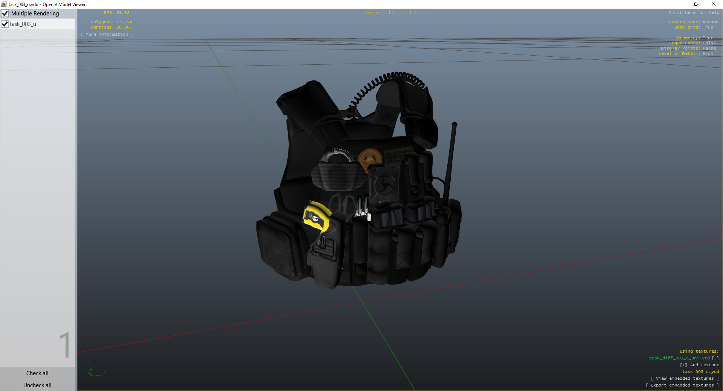Remove texture with the [-] icon
This screenshot has height=391, width=723.
point(715,358)
